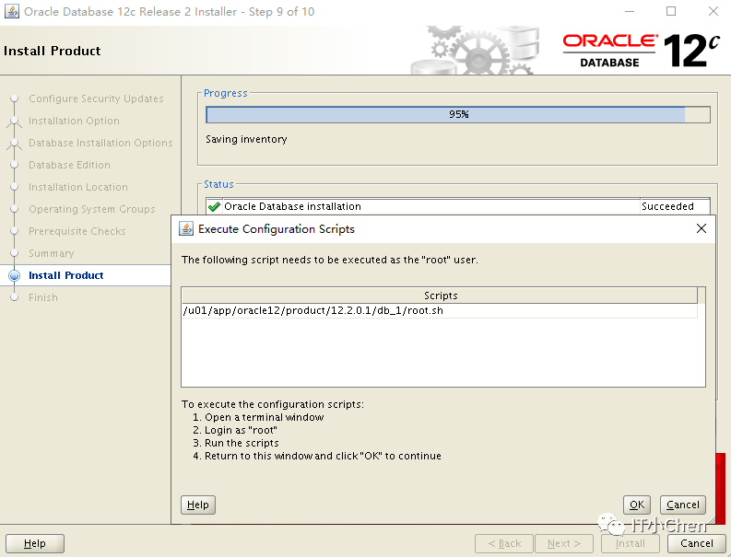Select the Database Edition step
The image size is (731, 557).
click(x=69, y=165)
